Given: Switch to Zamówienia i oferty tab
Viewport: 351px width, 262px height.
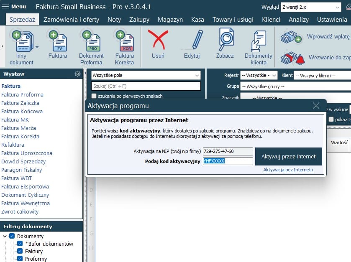Looking at the screenshot, I should [x=71, y=20].
